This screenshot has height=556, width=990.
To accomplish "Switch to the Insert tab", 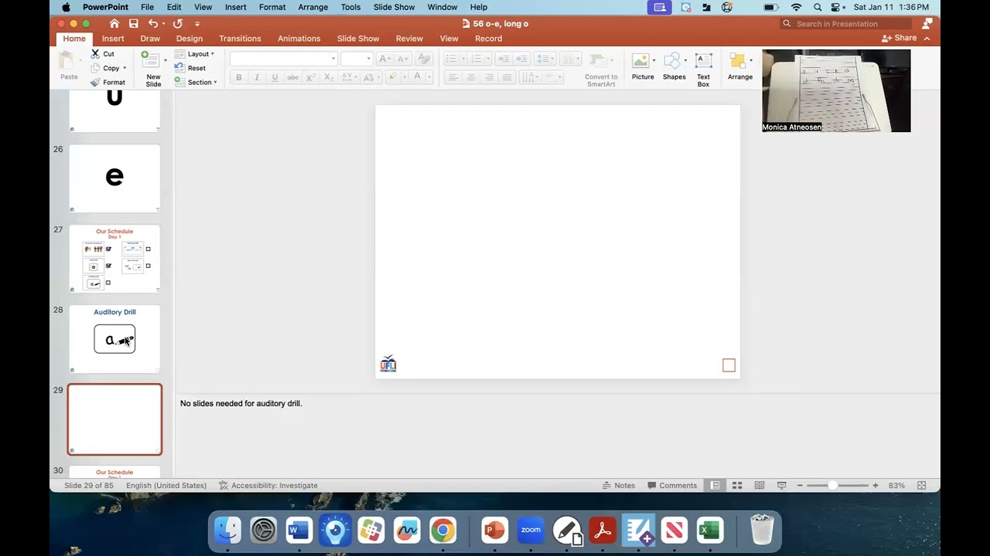I will pos(113,39).
